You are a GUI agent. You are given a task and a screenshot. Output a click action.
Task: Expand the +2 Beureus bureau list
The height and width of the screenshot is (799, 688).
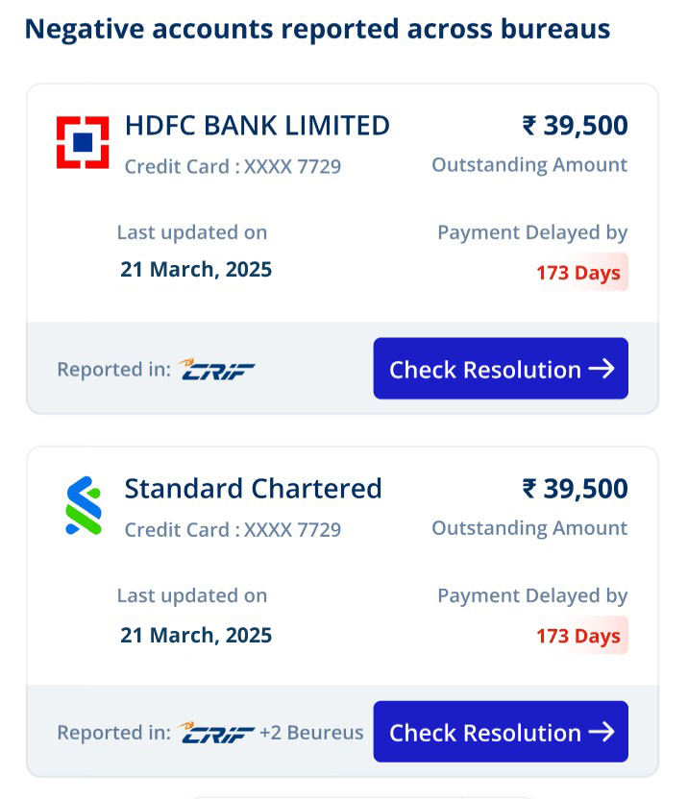[x=311, y=733]
